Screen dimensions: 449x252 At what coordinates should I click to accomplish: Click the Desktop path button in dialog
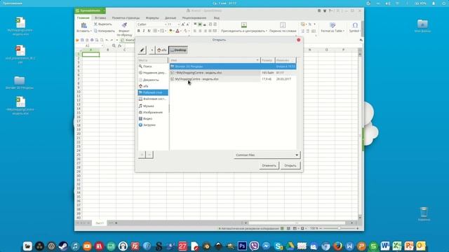[x=178, y=50]
